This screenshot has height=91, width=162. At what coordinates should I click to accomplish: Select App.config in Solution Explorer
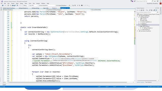(x=145, y=20)
